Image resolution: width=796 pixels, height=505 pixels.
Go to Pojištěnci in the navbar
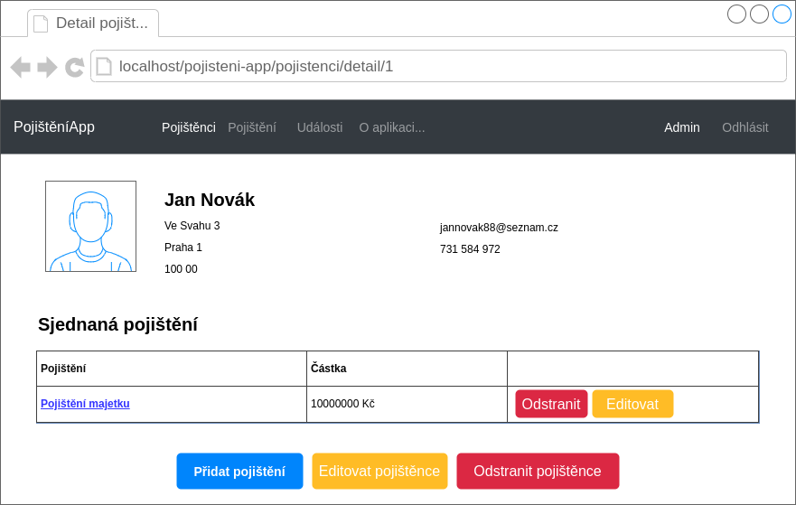[188, 127]
